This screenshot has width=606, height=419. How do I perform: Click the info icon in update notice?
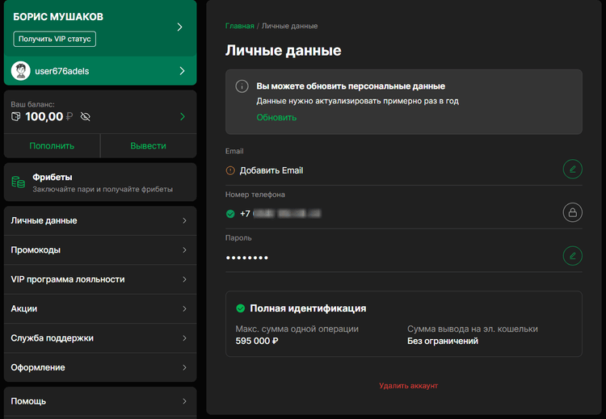(x=242, y=86)
